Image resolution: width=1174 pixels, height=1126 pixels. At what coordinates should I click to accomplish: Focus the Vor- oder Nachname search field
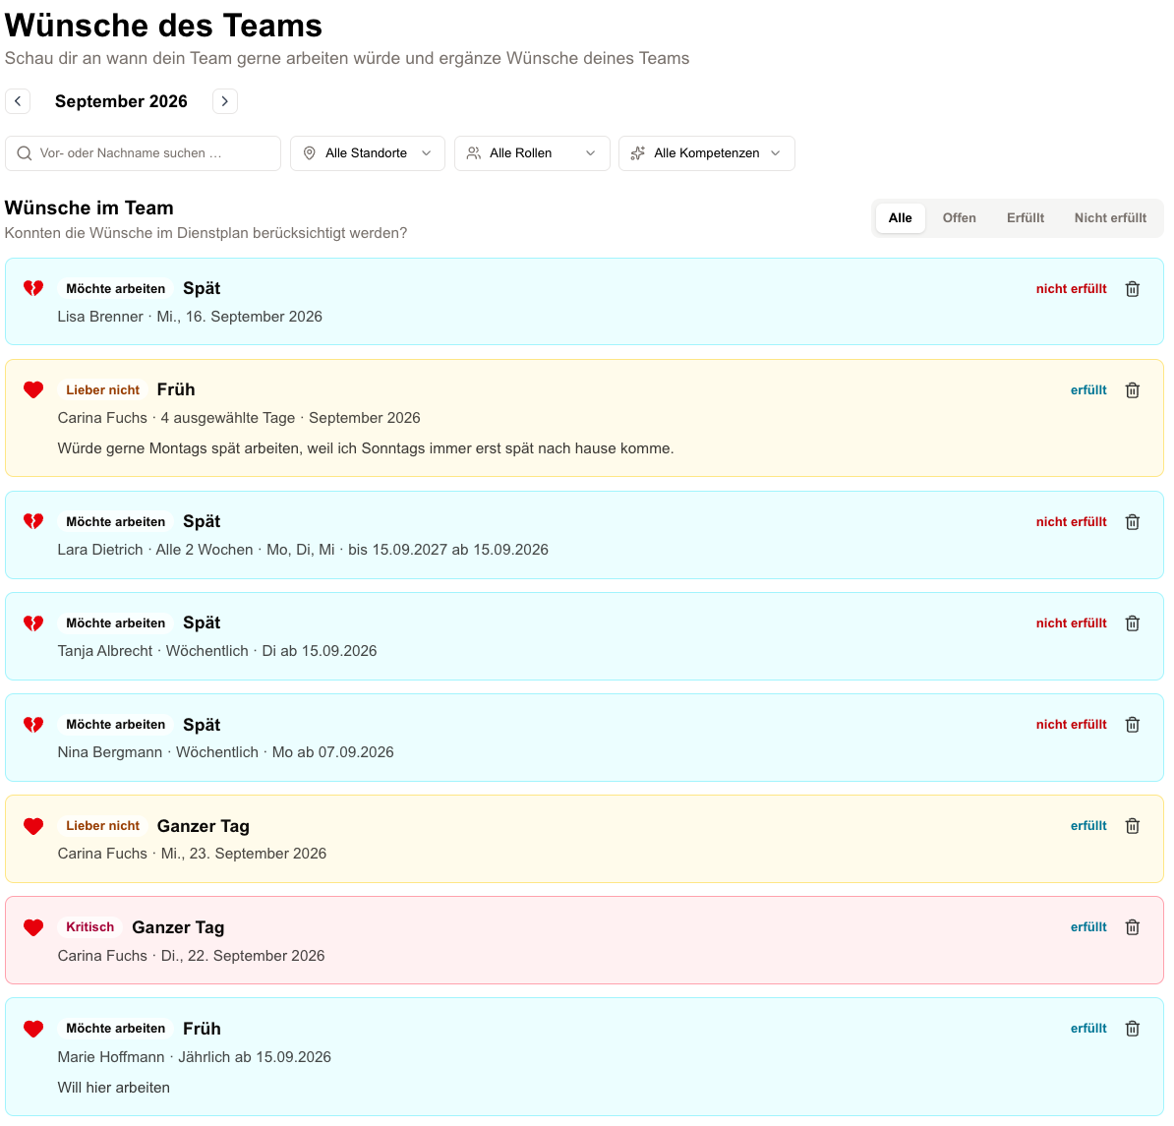click(143, 153)
